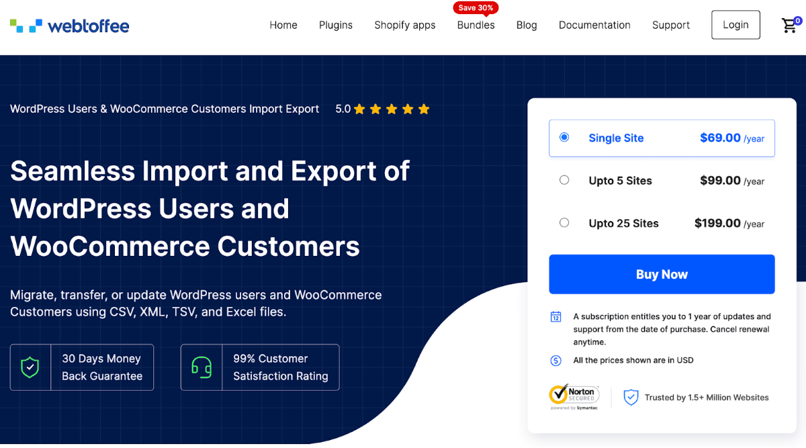
Task: Click the Buy Now button
Action: tap(662, 274)
